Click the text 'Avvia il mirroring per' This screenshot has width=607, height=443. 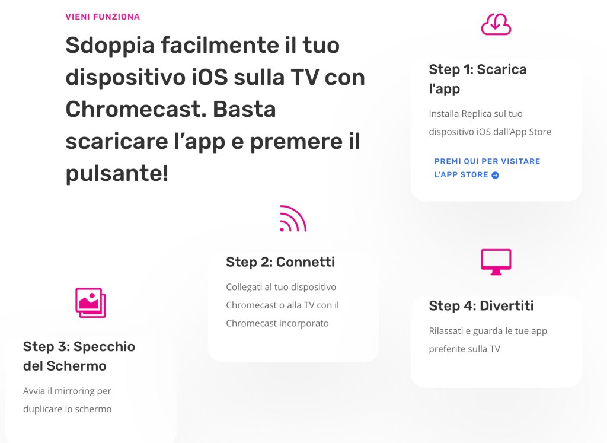click(67, 391)
